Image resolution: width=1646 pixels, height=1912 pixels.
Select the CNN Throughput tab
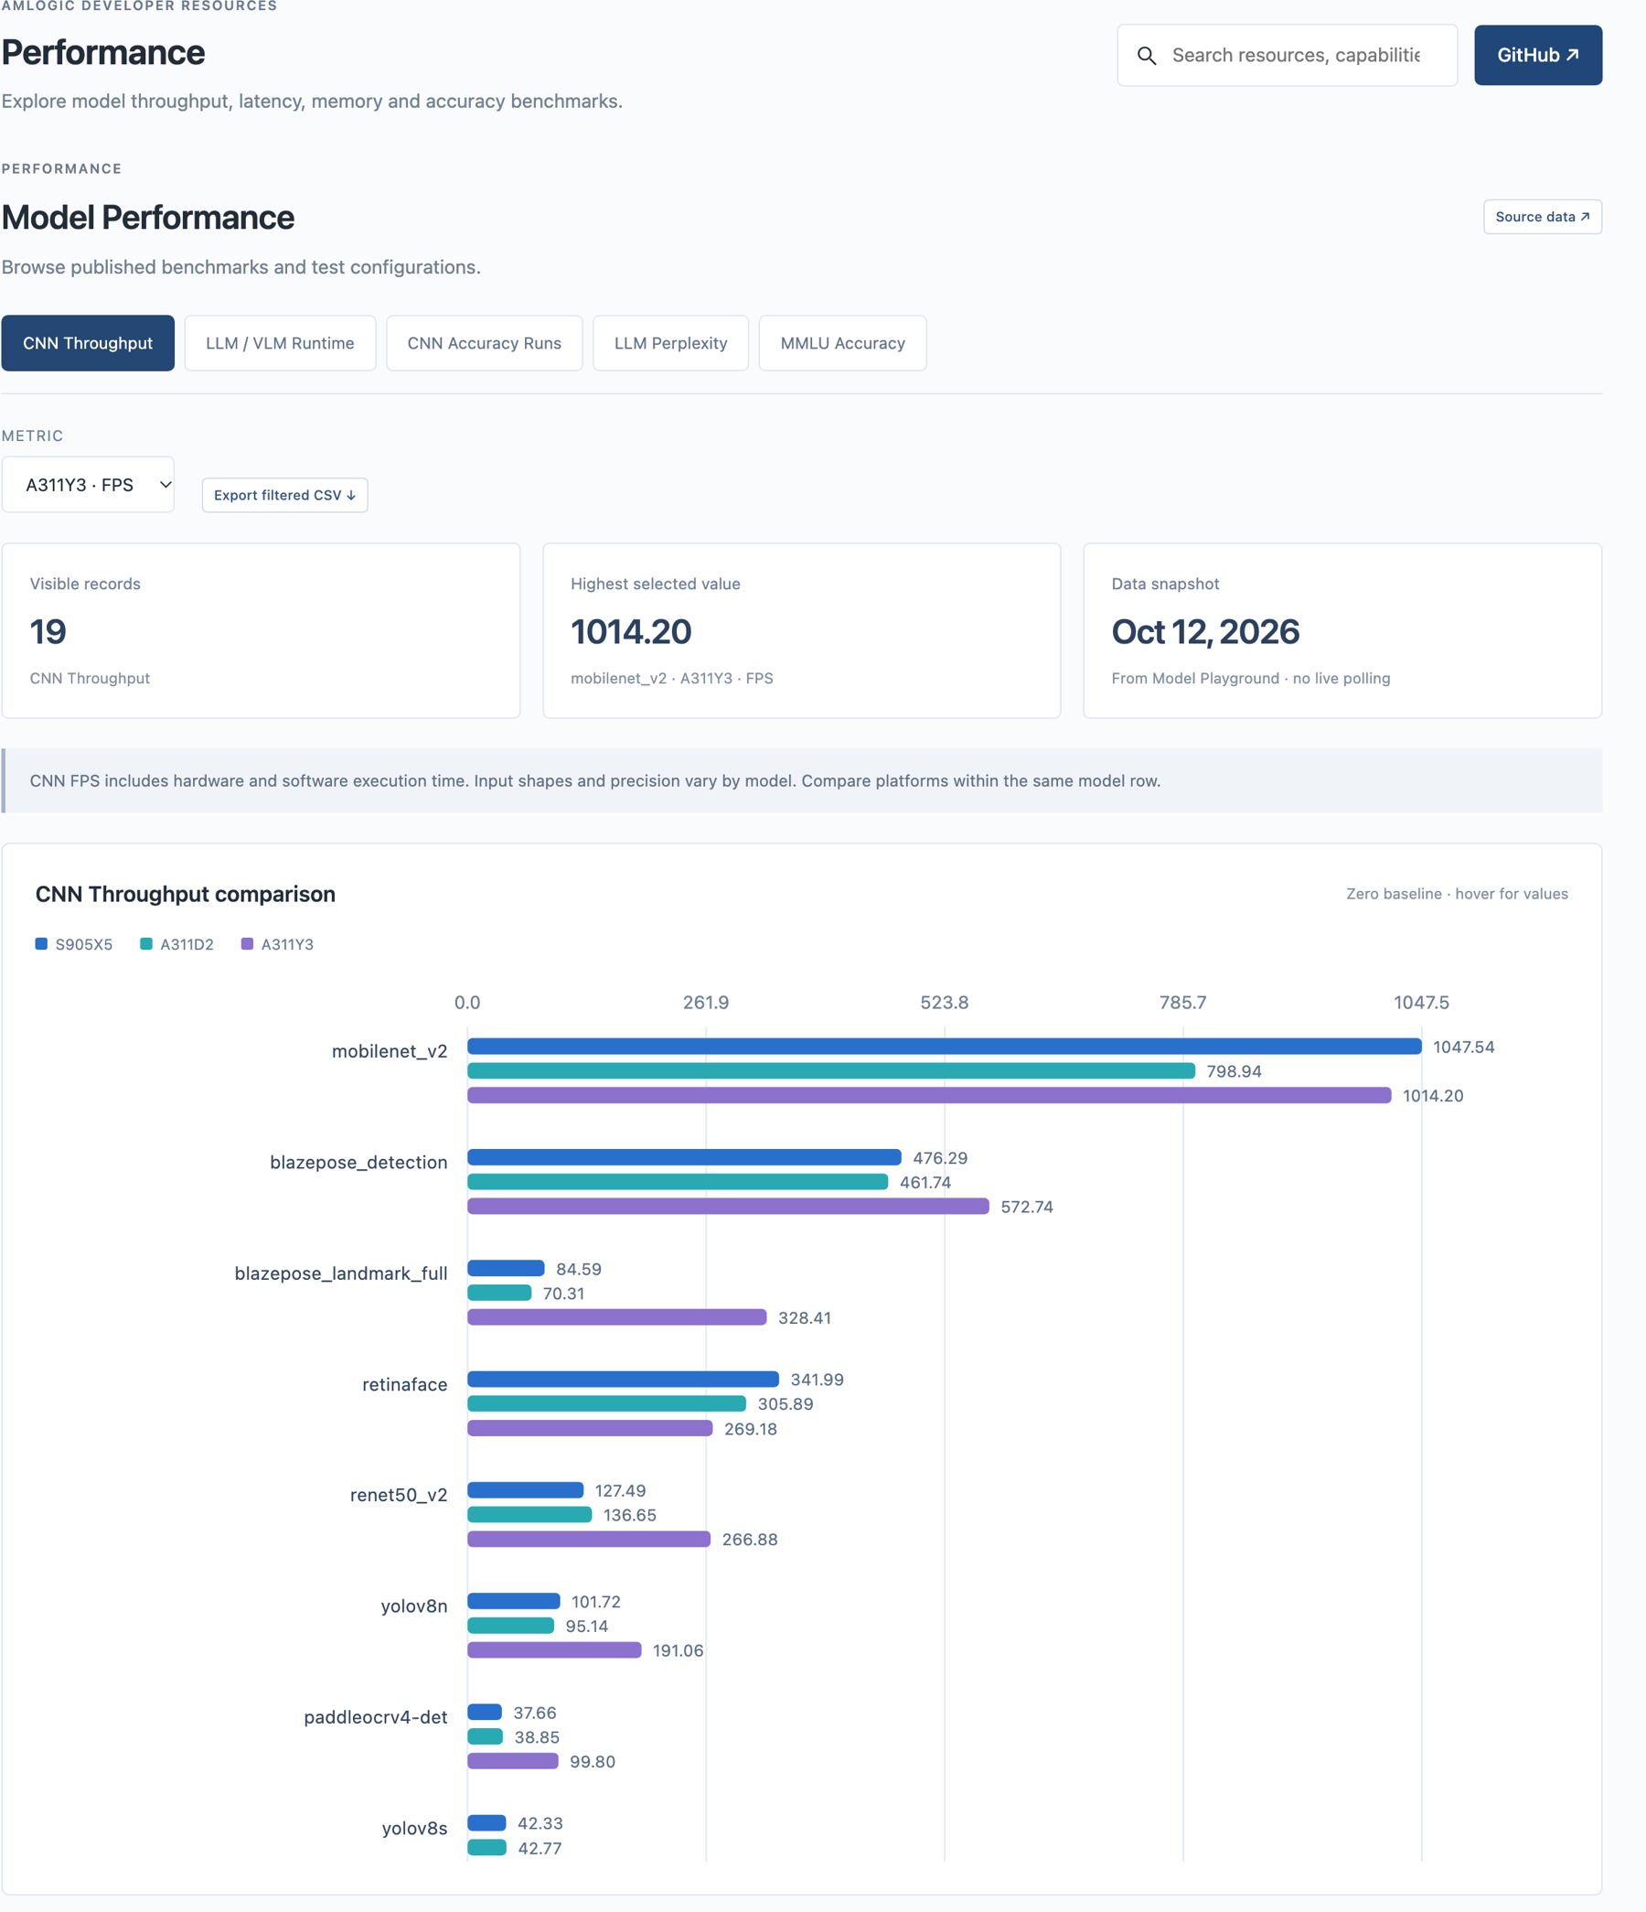point(88,343)
